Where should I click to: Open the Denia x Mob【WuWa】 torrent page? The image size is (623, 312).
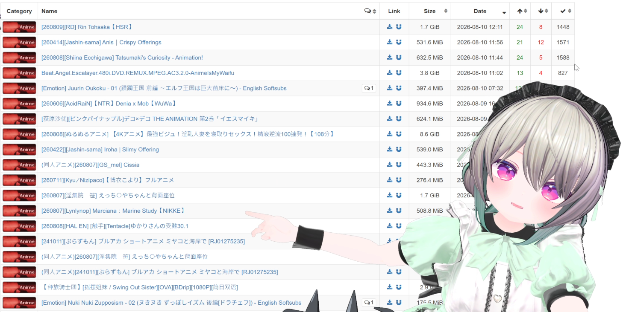pos(109,104)
